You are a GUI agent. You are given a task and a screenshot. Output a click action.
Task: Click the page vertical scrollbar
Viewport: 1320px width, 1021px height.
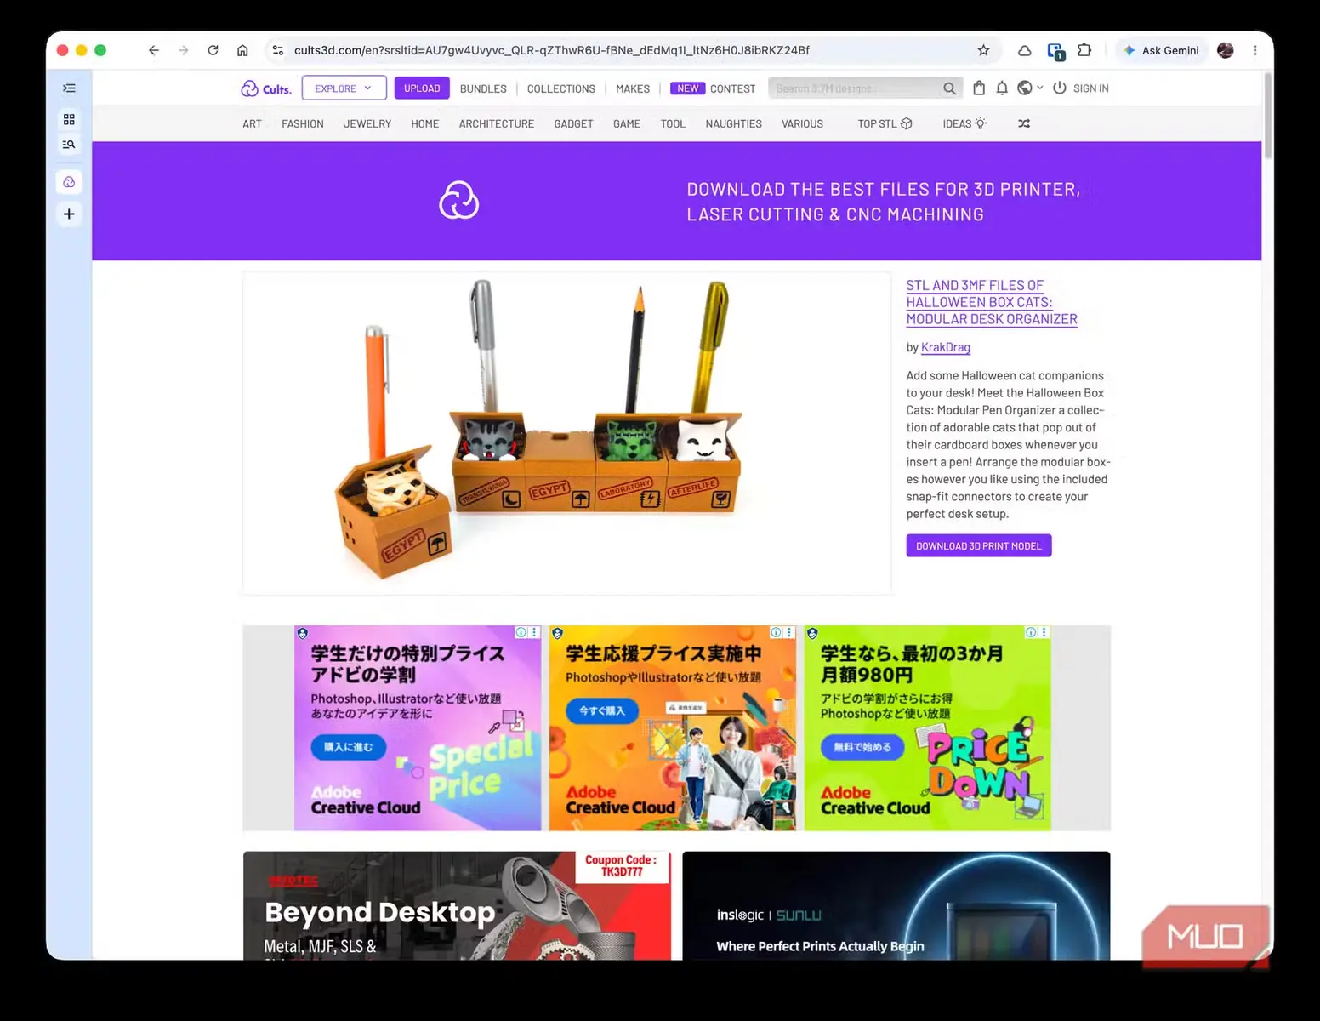1268,115
